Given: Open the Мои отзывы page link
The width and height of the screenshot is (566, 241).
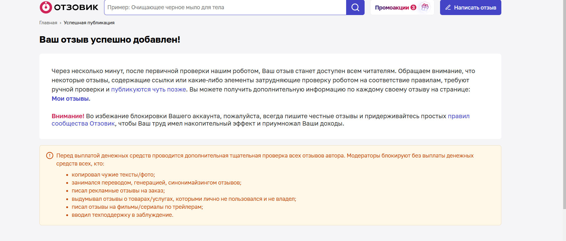Looking at the screenshot, I should [x=70, y=99].
